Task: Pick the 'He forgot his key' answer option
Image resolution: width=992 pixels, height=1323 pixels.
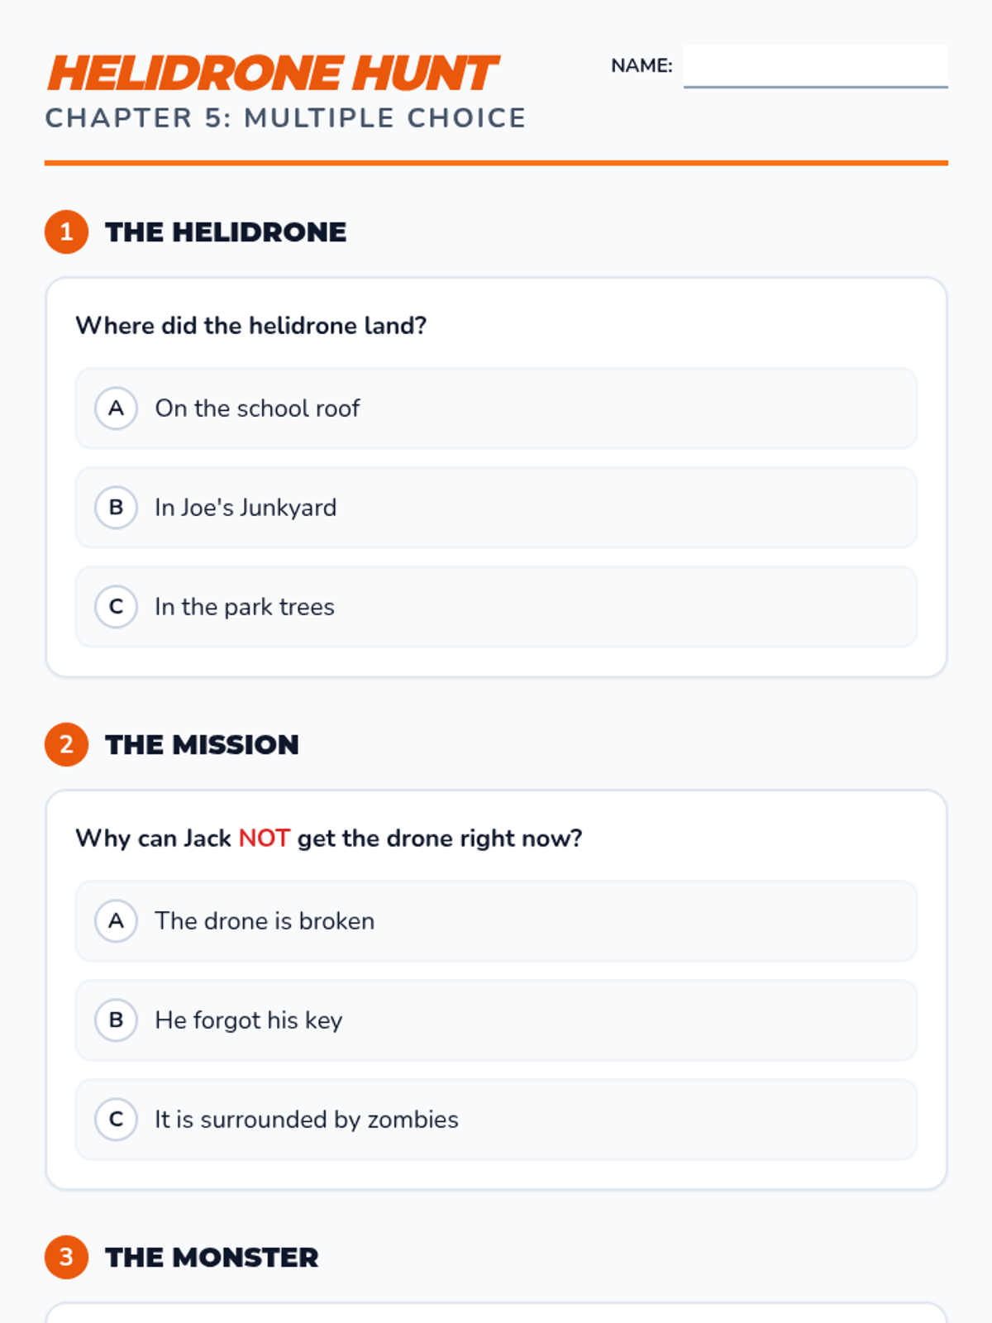Action: coord(496,1020)
